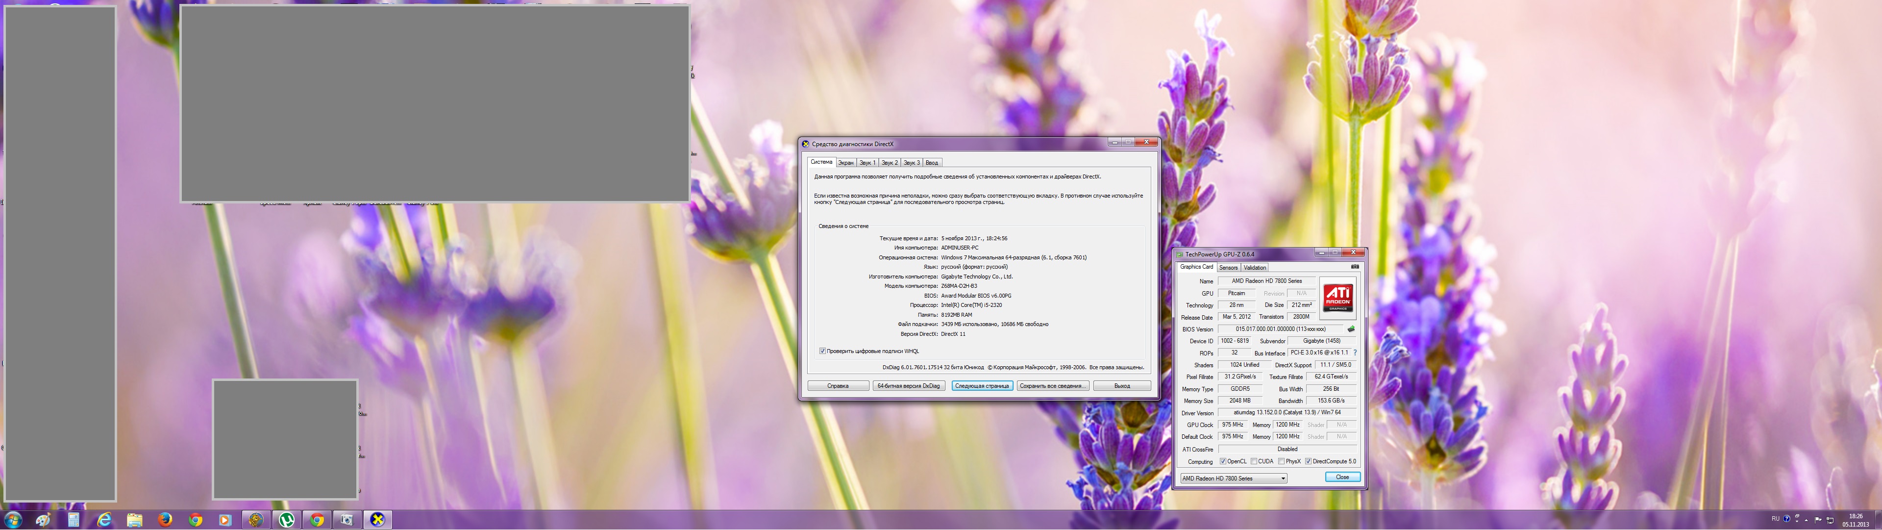Open the Экран tab in DxDiag
The image size is (1882, 530).
[x=845, y=163]
